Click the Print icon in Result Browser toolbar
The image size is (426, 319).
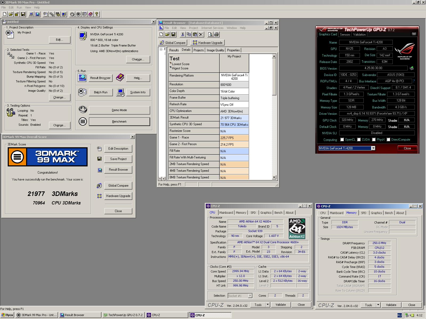click(x=216, y=34)
